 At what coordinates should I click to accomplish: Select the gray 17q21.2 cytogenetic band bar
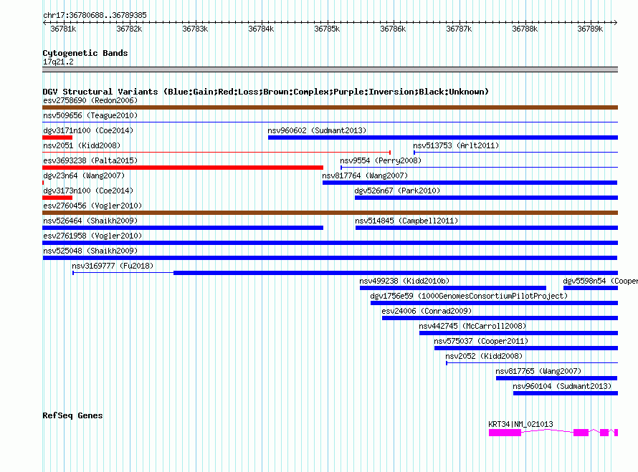pos(330,69)
